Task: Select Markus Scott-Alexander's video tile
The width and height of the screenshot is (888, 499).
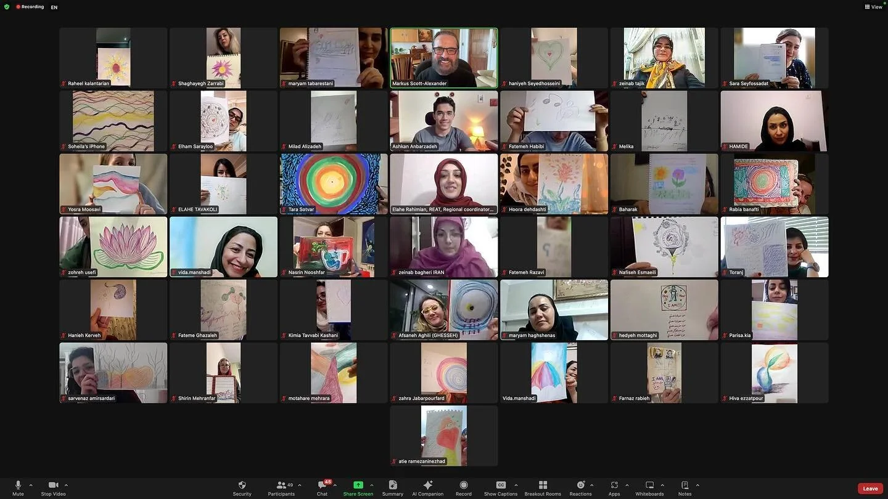Action: 443,57
